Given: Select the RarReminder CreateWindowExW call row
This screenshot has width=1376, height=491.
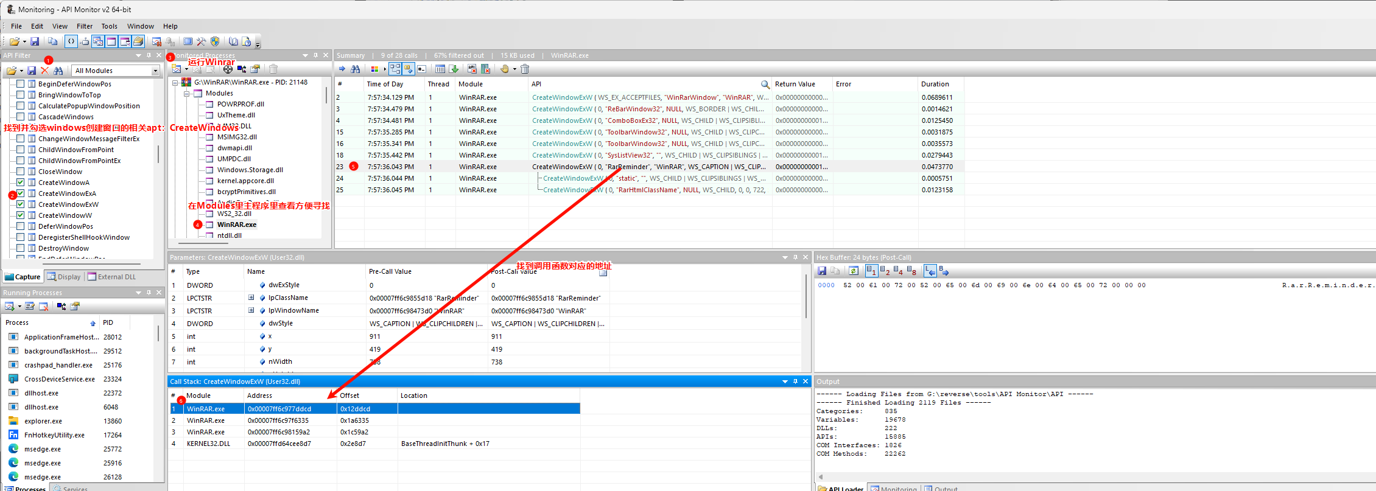Looking at the screenshot, I should [x=649, y=167].
